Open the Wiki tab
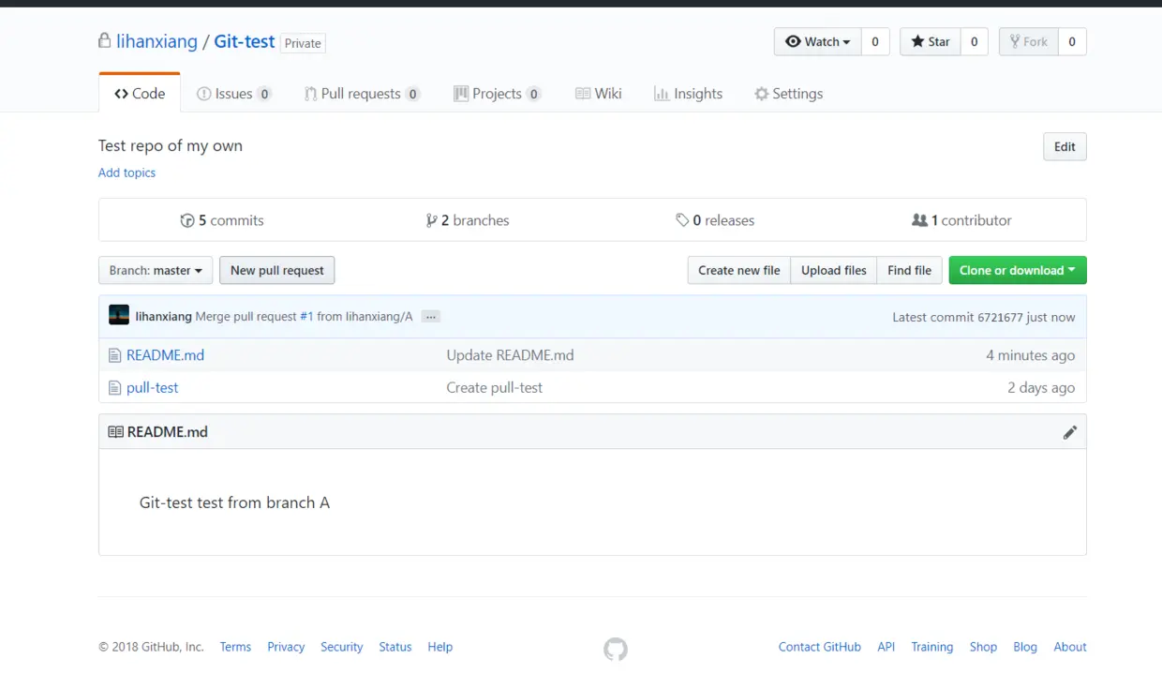Screen dimensions: 1162x689 click(x=598, y=94)
